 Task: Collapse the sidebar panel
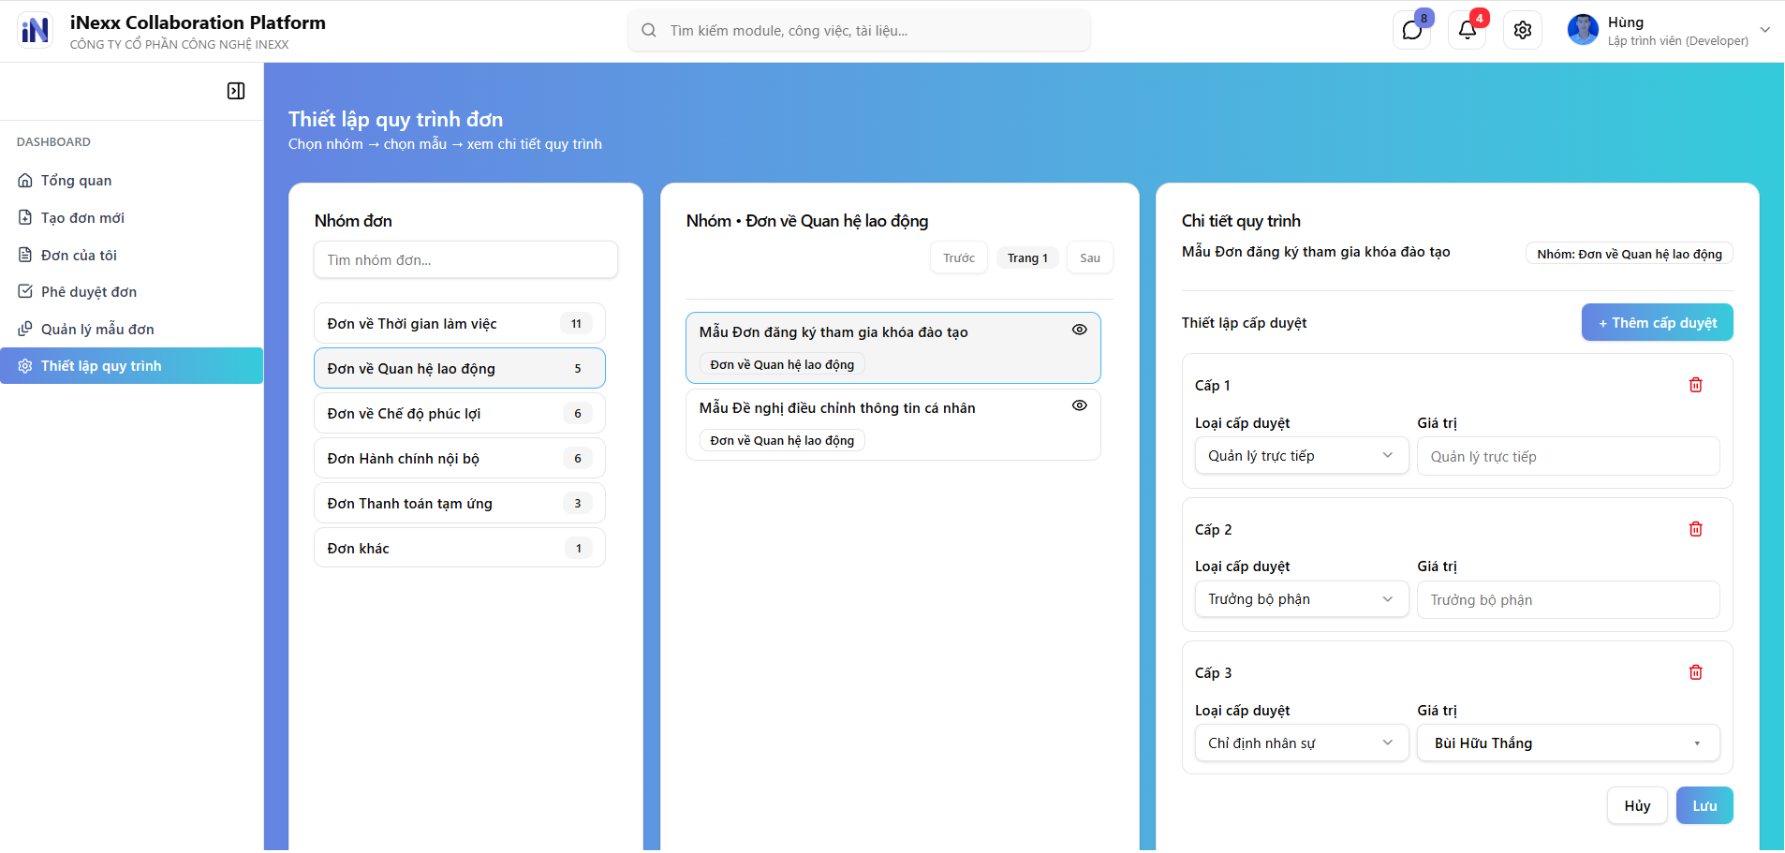(x=236, y=91)
